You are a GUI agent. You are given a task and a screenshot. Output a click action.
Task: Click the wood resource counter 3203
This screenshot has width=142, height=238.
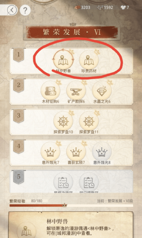[x=82, y=7]
